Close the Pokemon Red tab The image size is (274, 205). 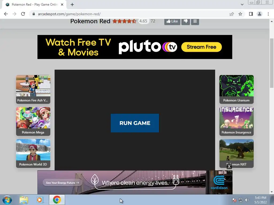(x=62, y=5)
